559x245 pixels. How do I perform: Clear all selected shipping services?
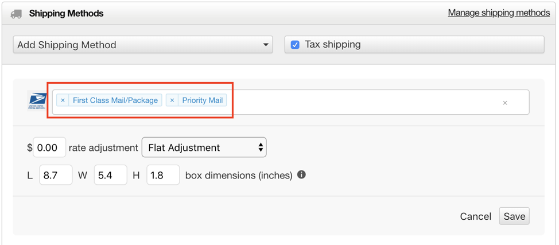coord(505,103)
